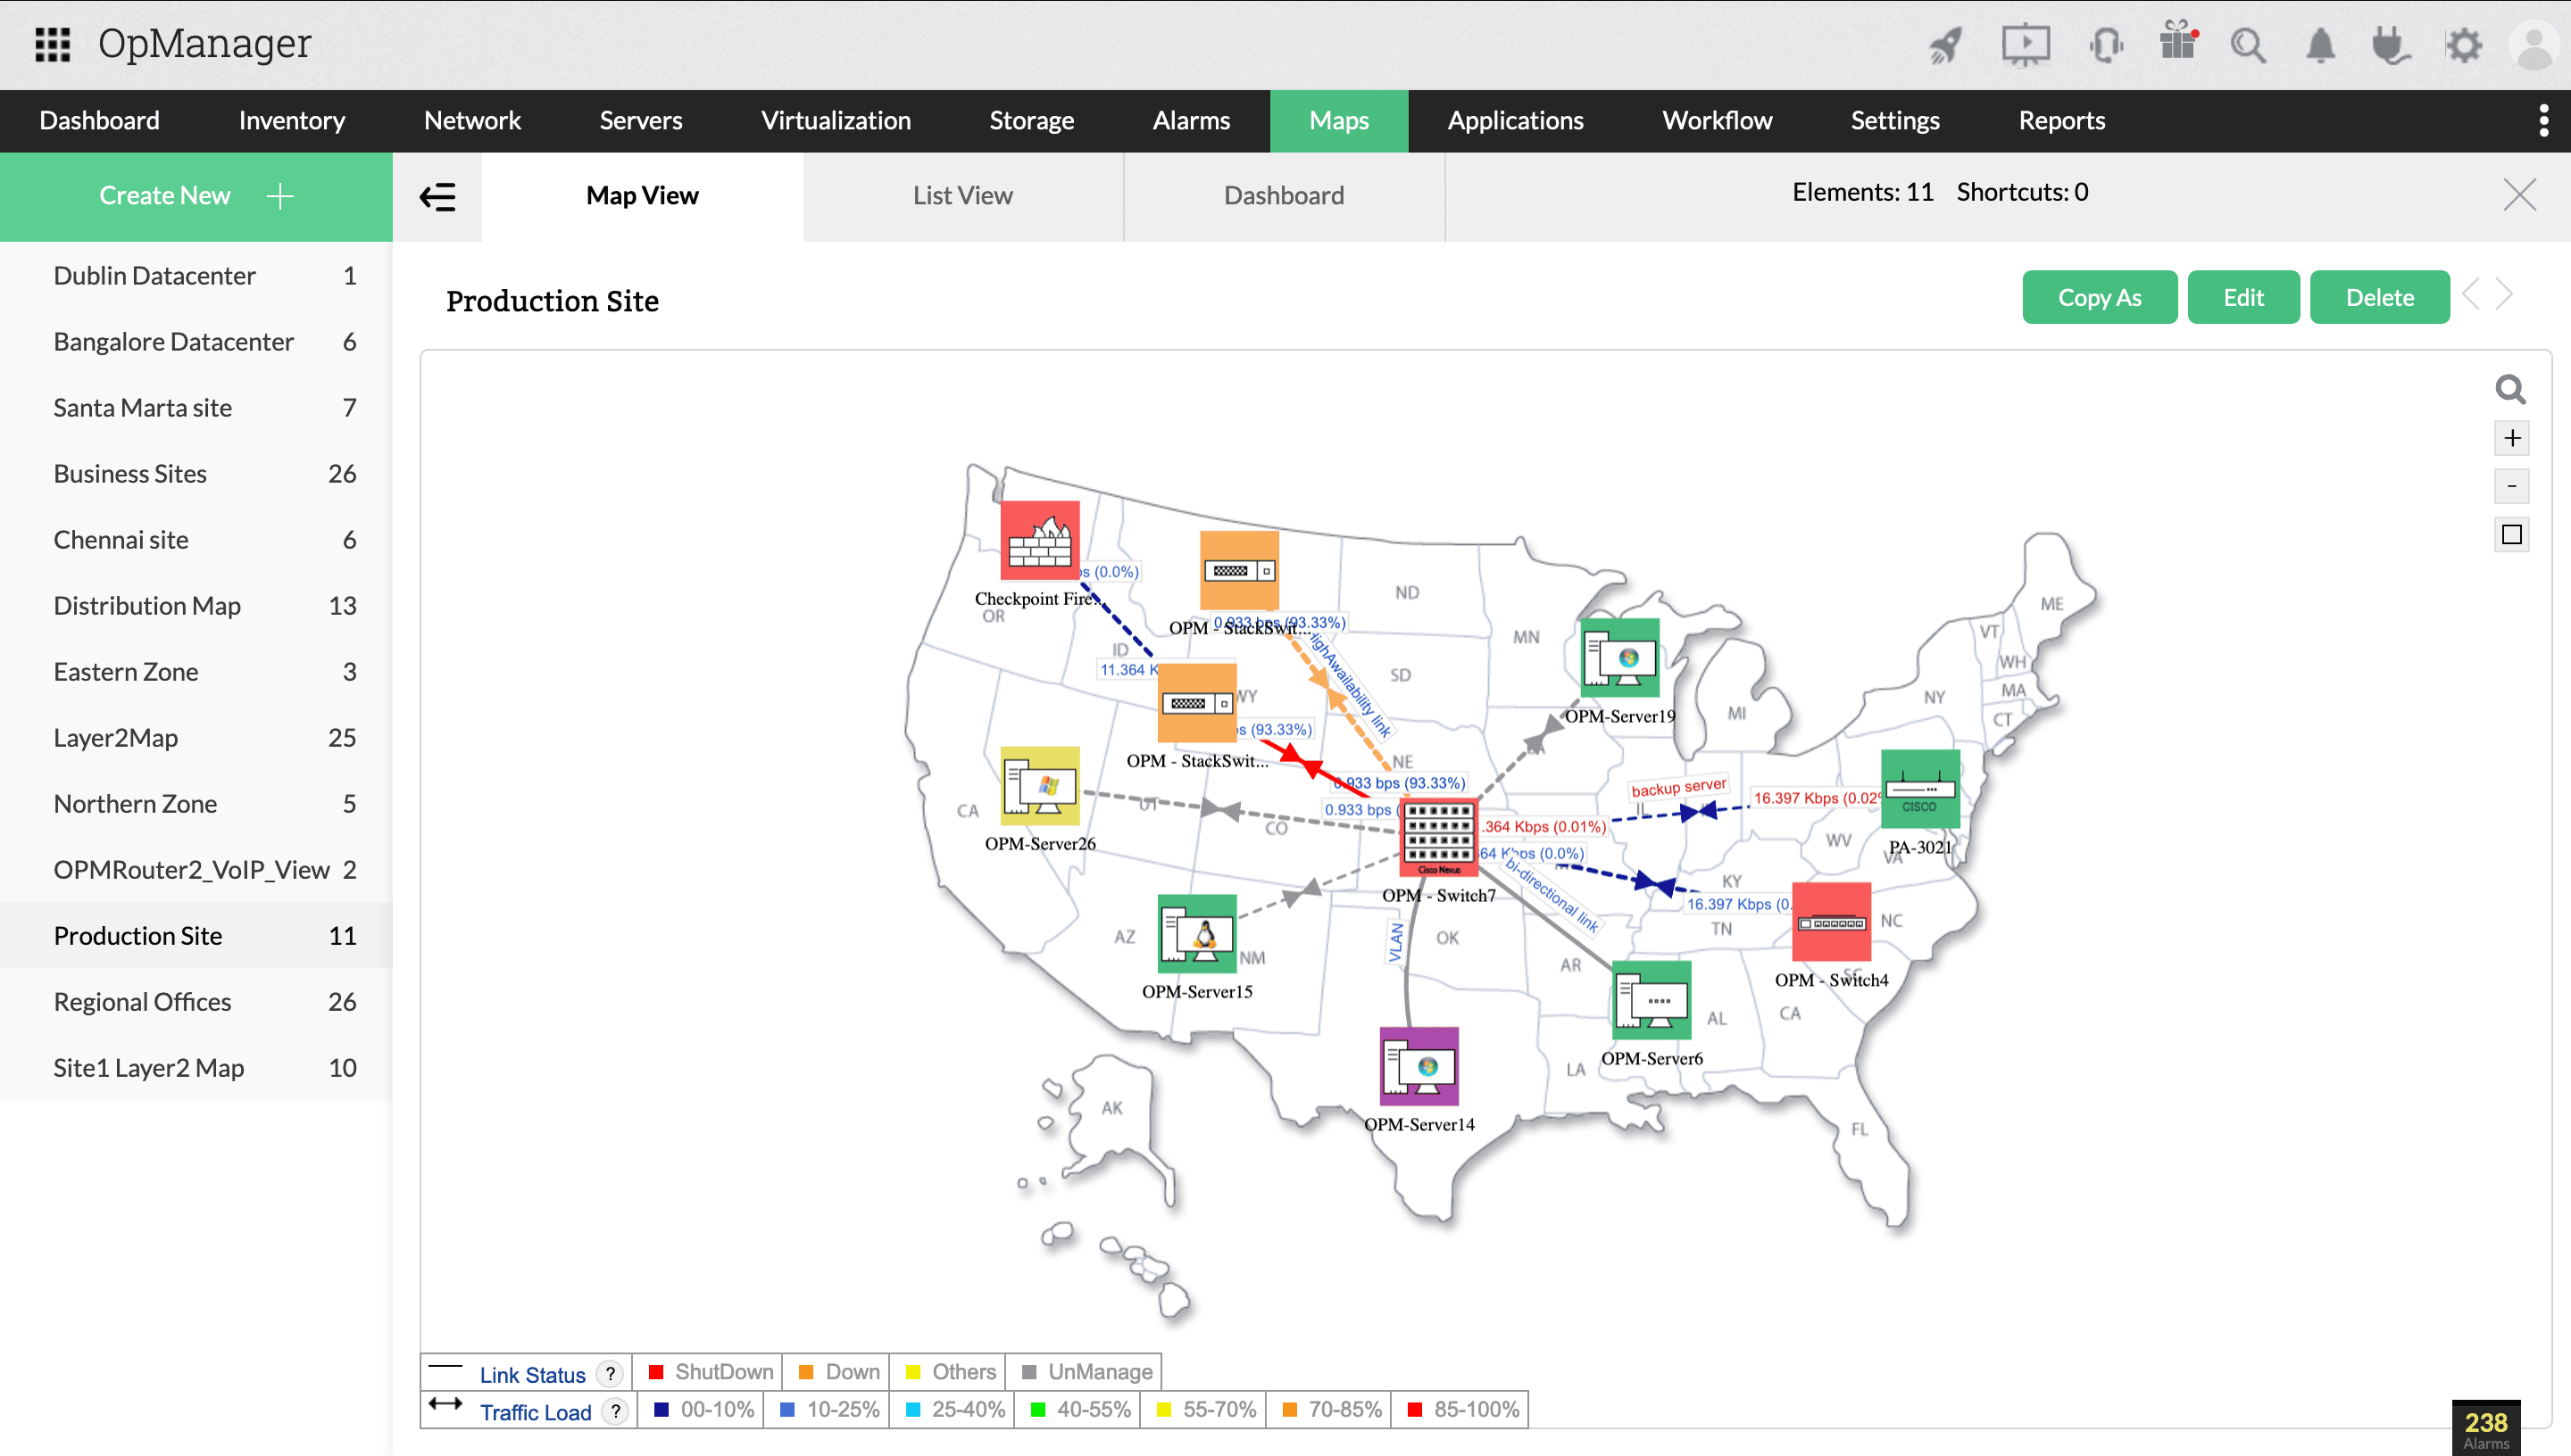
Task: Open the notifications bell icon
Action: (x=2320, y=45)
